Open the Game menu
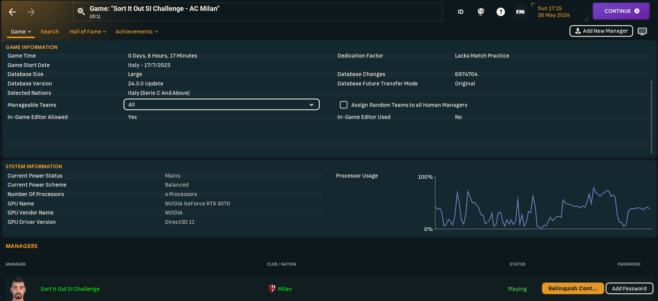658x301 pixels. point(21,32)
